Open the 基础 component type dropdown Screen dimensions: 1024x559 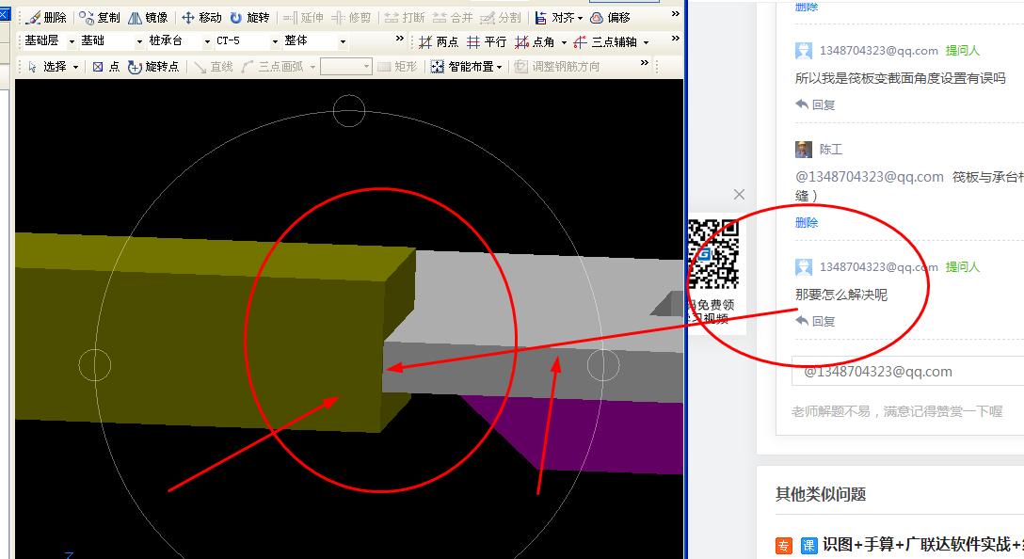coord(111,41)
